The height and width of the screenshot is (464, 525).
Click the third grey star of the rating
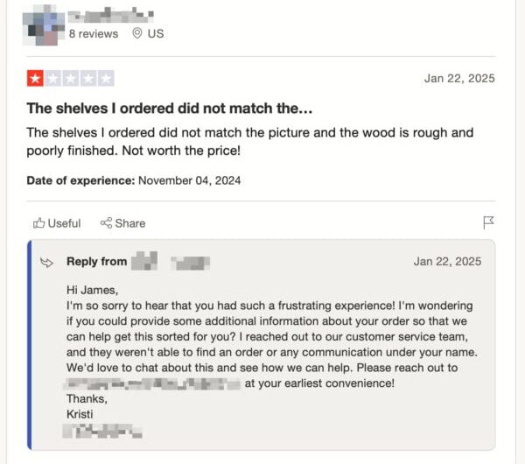pos(71,79)
